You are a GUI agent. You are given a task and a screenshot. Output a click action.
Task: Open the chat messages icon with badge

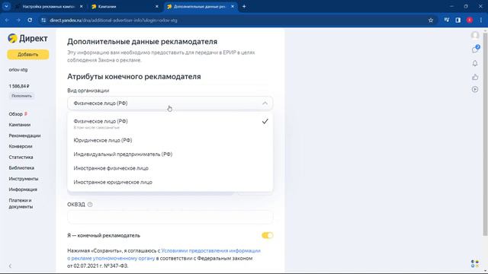point(475,49)
